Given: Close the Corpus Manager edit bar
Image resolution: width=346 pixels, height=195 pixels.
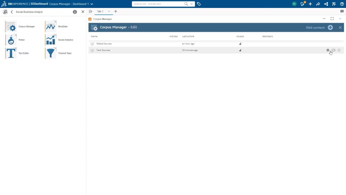Looking at the screenshot, I should click(x=340, y=27).
